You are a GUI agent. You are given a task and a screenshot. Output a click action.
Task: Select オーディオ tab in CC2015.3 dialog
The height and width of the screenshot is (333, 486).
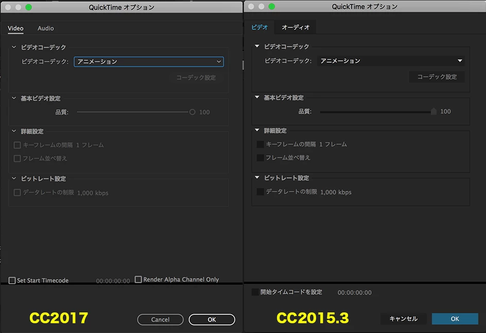[x=296, y=27]
